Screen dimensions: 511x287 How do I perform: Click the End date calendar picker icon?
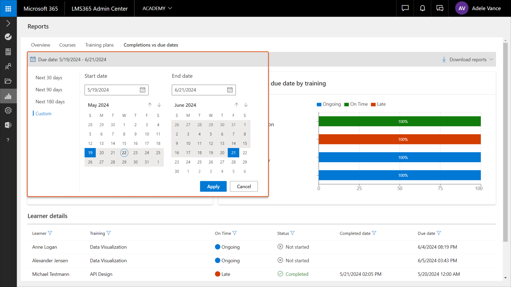coord(230,90)
